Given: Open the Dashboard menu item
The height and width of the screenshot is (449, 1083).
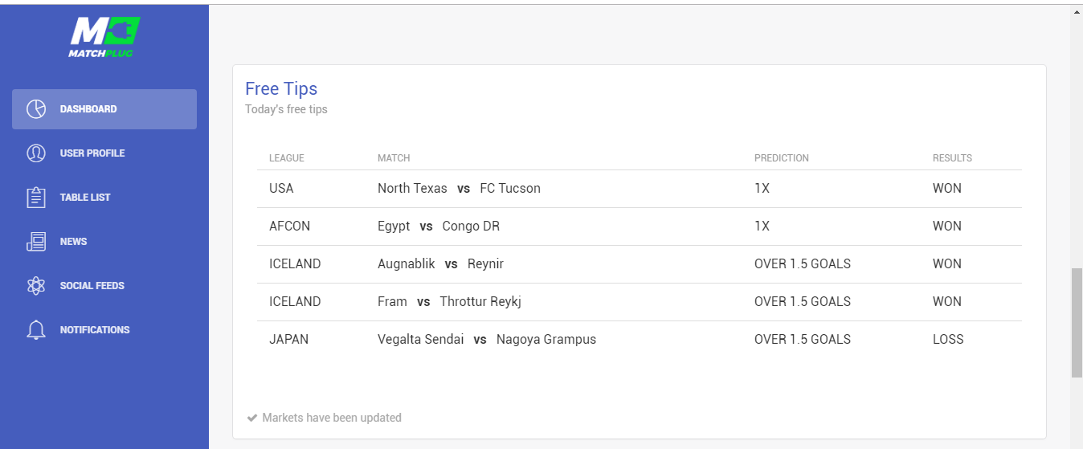Looking at the screenshot, I should click(x=104, y=109).
